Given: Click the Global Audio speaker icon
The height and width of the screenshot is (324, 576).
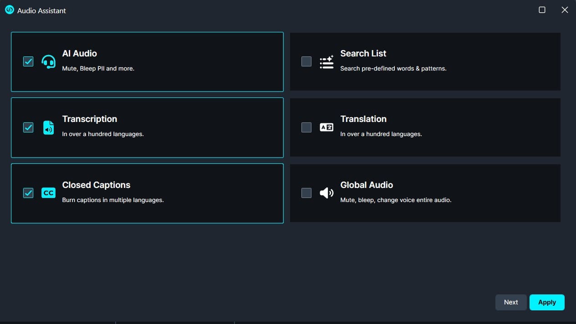Looking at the screenshot, I should (326, 193).
